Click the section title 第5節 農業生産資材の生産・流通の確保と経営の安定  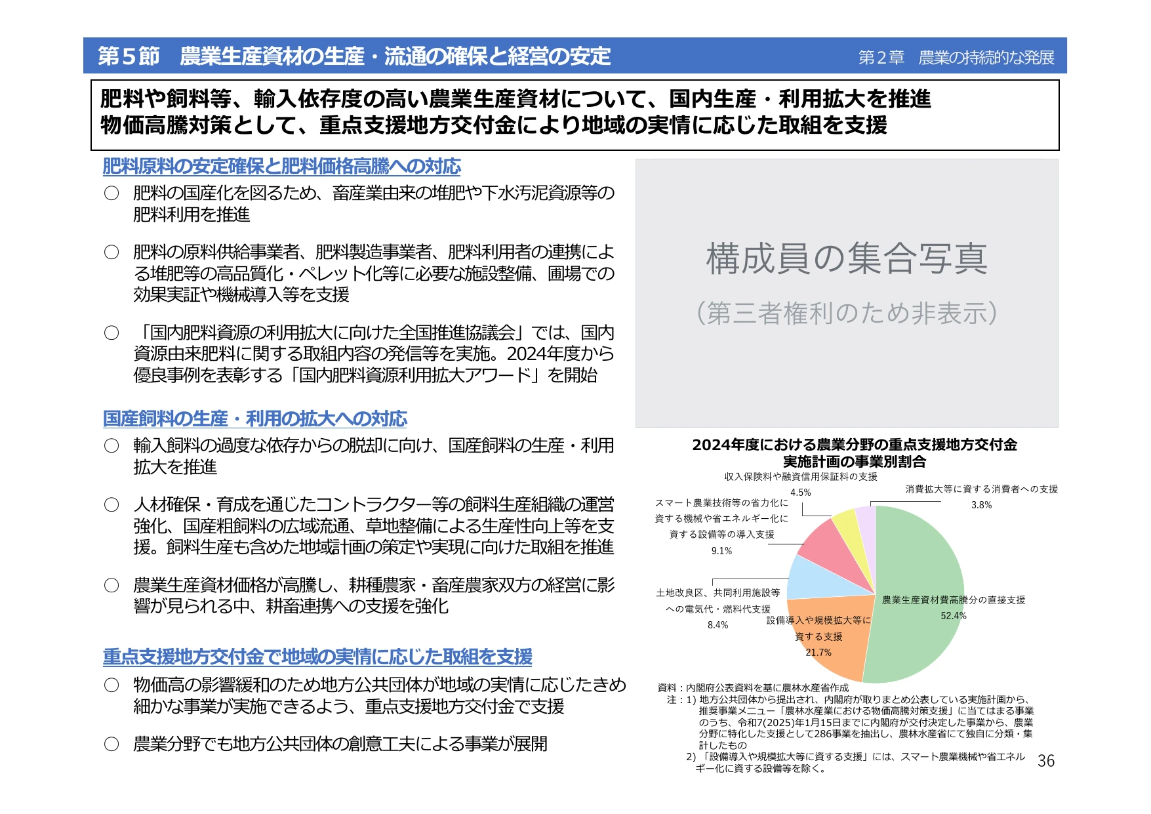point(354,56)
